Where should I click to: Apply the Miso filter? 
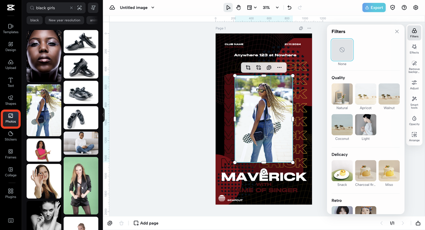pos(389,171)
